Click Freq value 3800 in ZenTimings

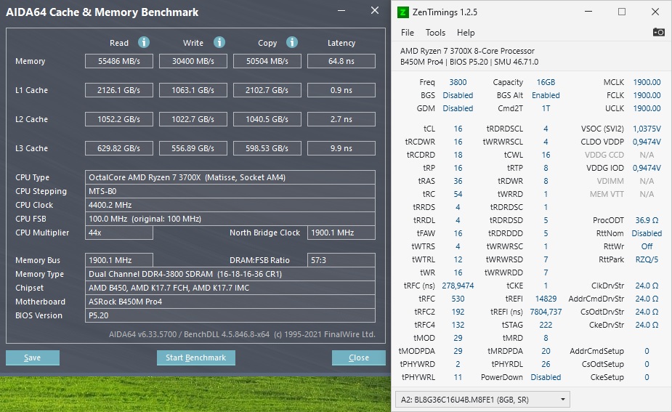[x=458, y=82]
